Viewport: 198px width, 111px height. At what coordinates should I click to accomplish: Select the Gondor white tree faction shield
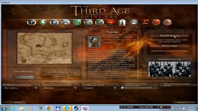32,22
